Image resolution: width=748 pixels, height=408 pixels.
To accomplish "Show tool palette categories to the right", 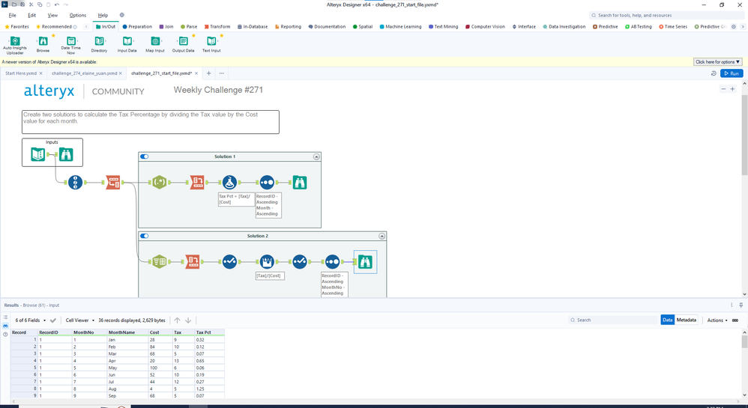I will [x=742, y=27].
